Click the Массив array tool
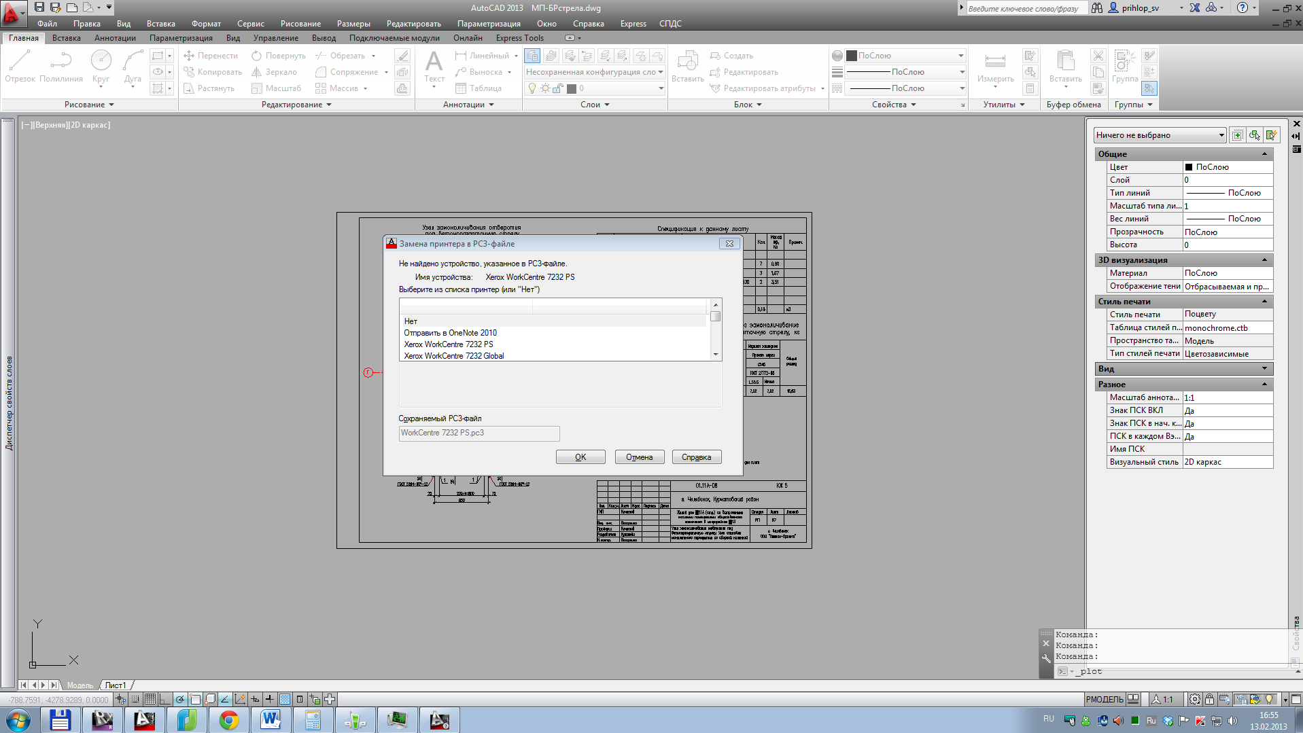The image size is (1303, 733). [x=337, y=88]
